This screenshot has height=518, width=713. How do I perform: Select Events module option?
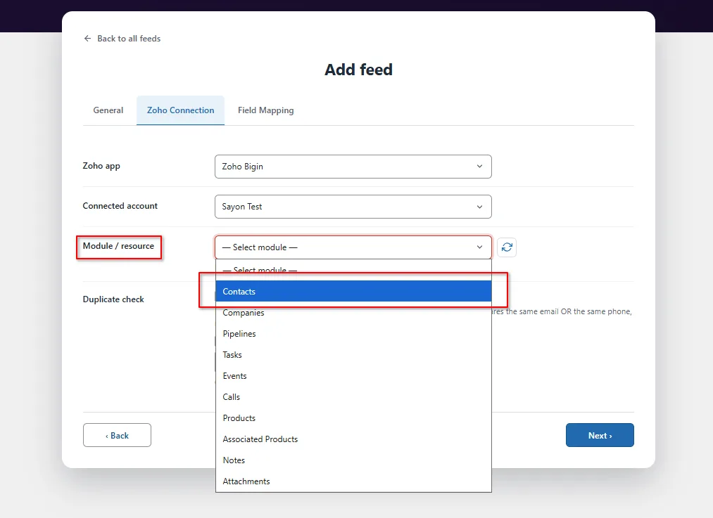(x=354, y=376)
